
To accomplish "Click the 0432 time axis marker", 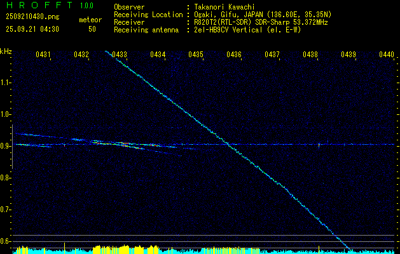I will click(x=81, y=54).
